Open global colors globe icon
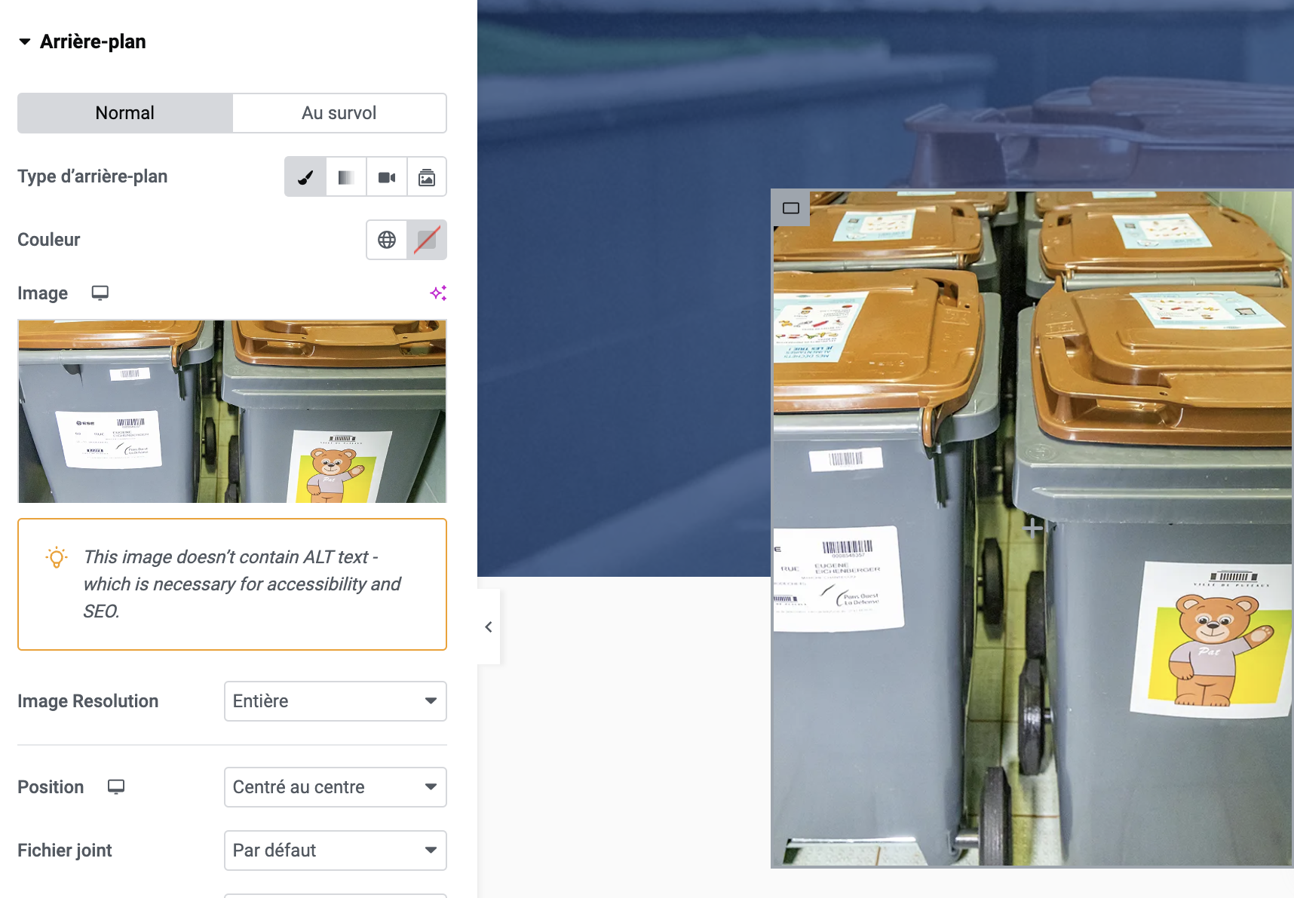 click(x=387, y=240)
